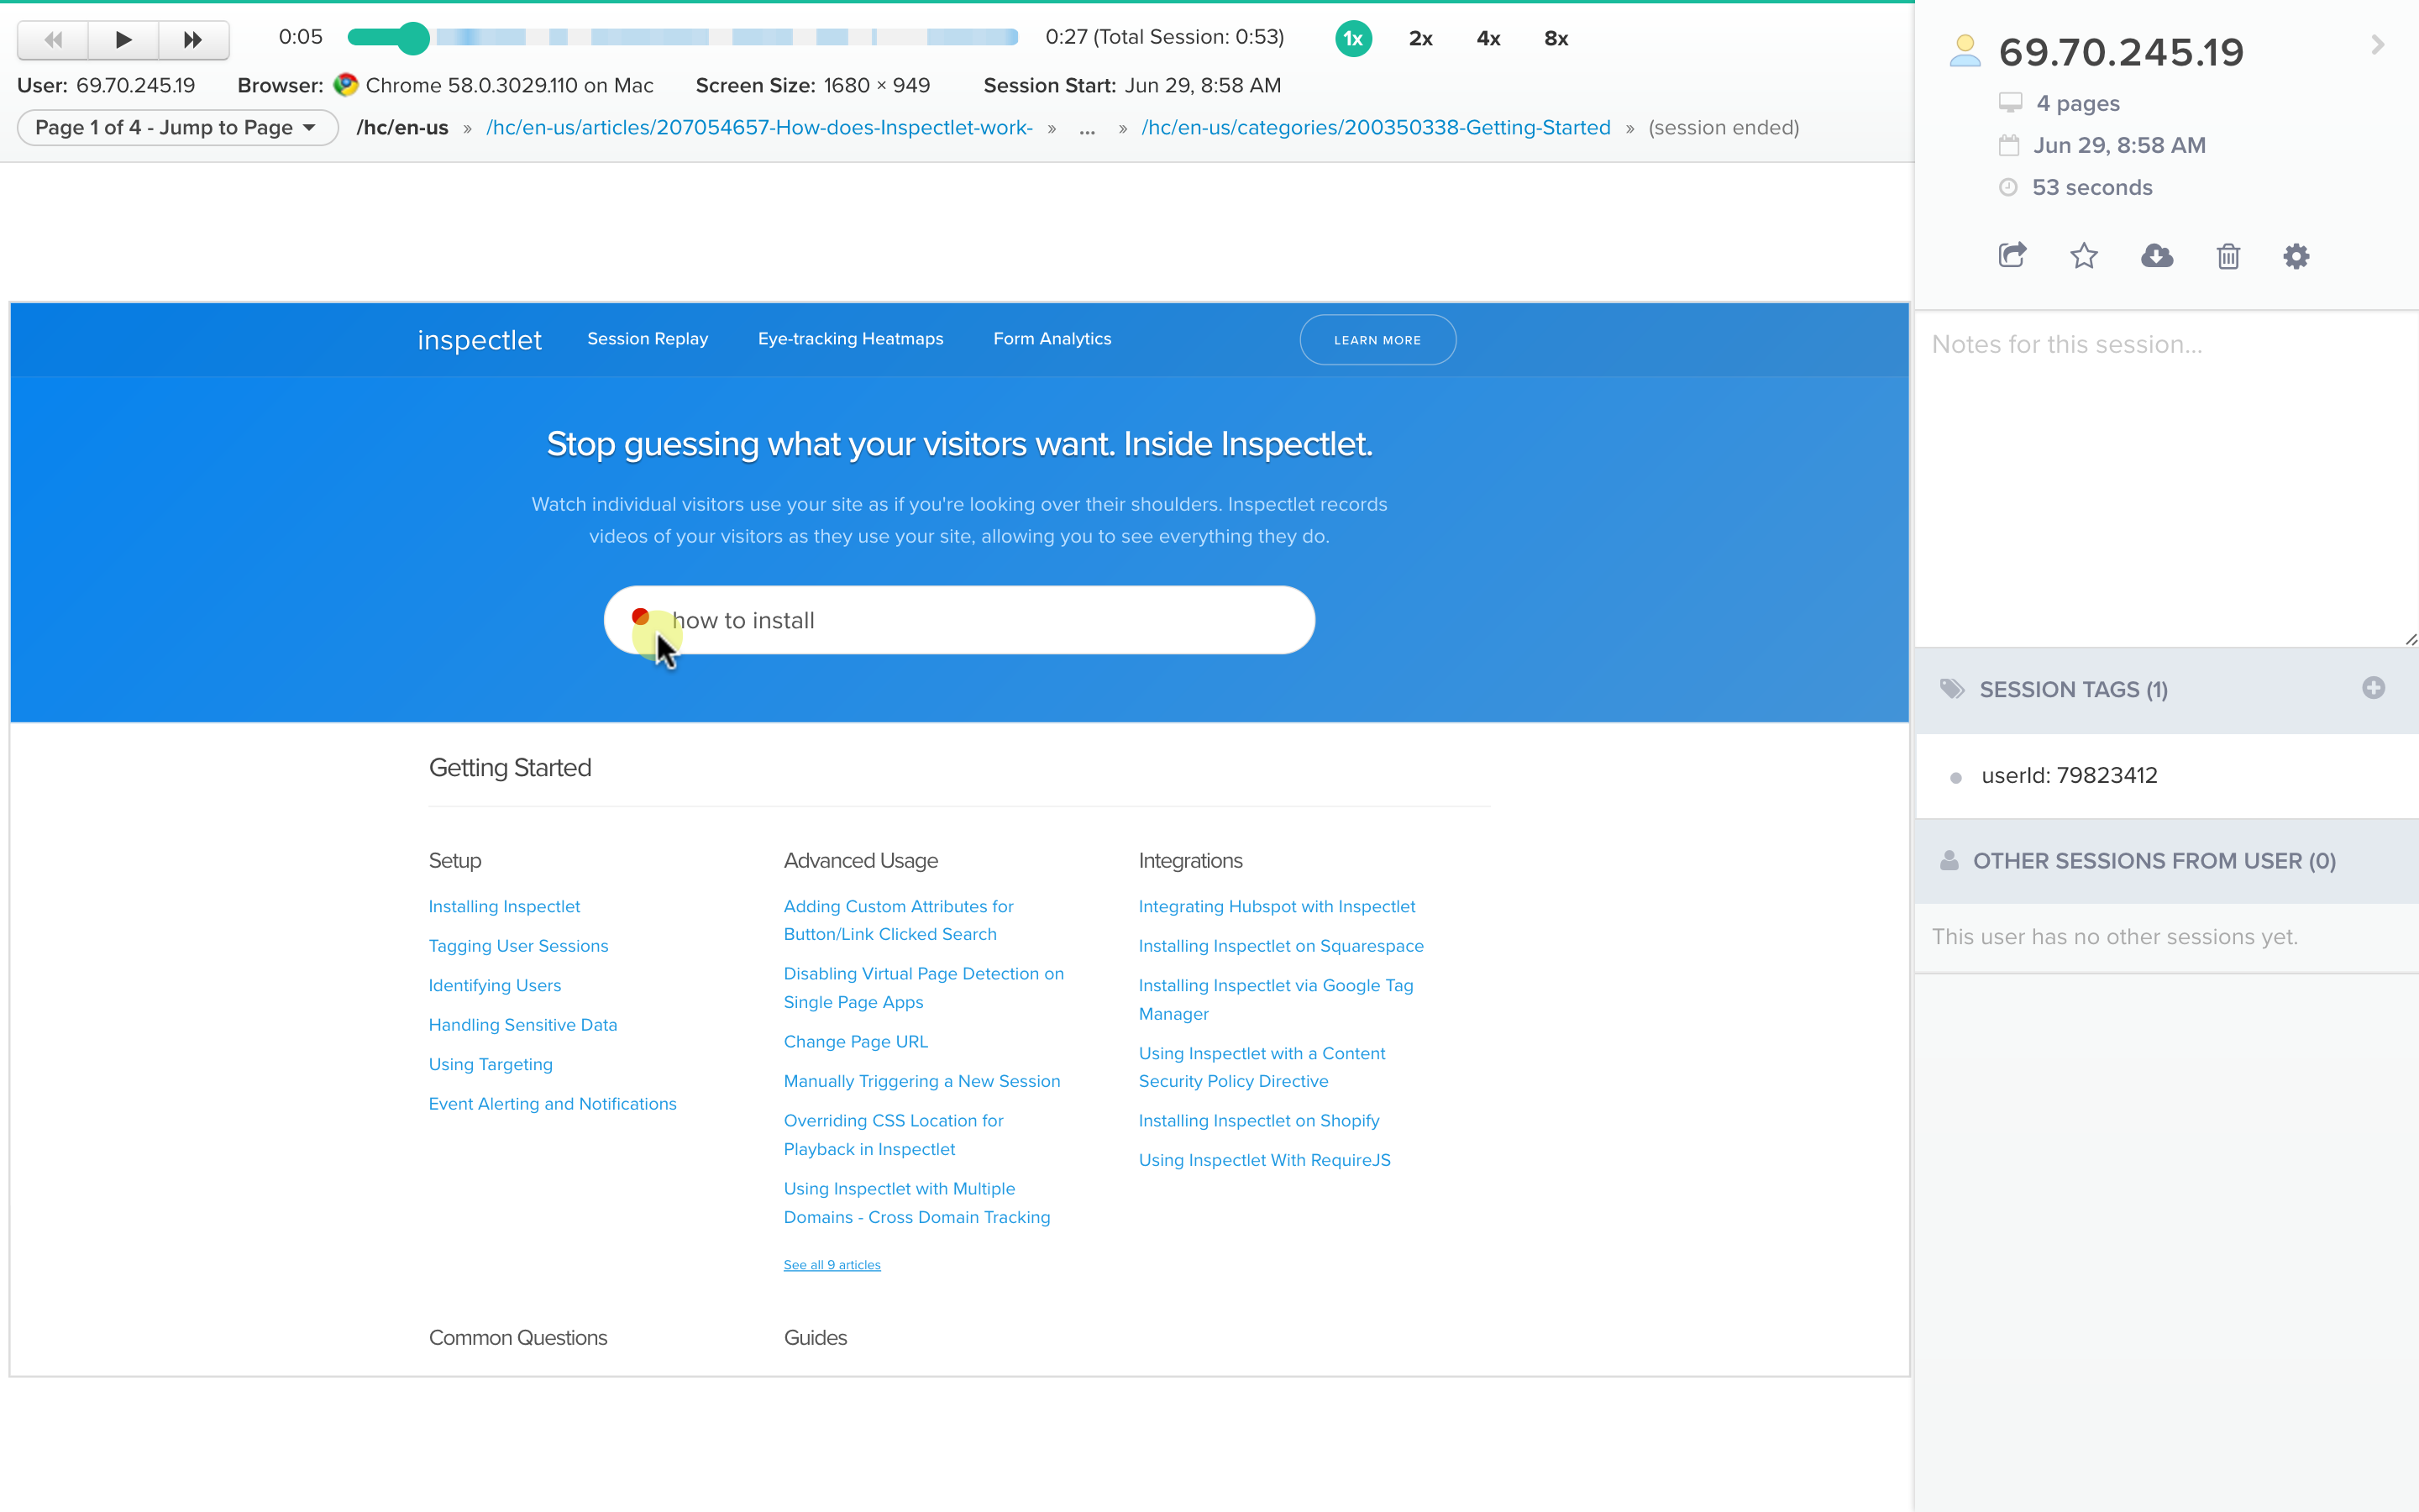
Task: Expand the ellipsis in the page breadcrumb
Action: coord(1087,129)
